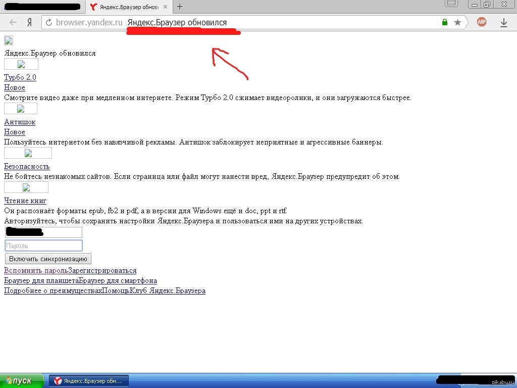The height and width of the screenshot is (388, 517).
Task: Open the downloads arrow icon
Action: (503, 22)
